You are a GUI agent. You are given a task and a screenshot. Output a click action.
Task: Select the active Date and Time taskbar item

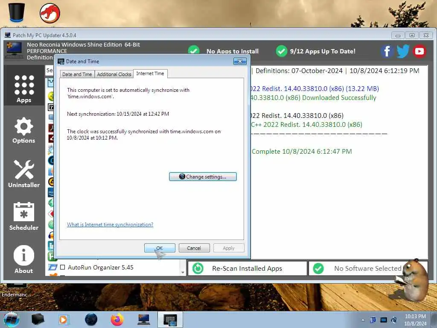point(170,319)
